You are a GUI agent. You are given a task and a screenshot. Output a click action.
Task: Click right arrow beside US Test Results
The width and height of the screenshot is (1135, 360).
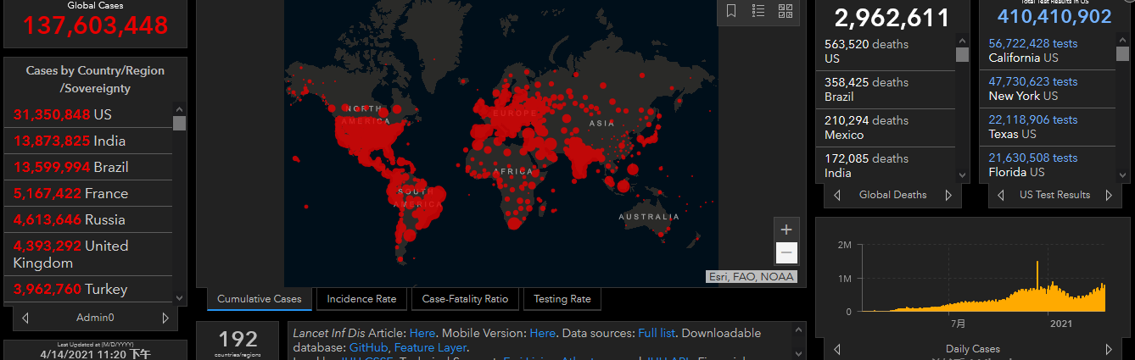coord(1109,195)
